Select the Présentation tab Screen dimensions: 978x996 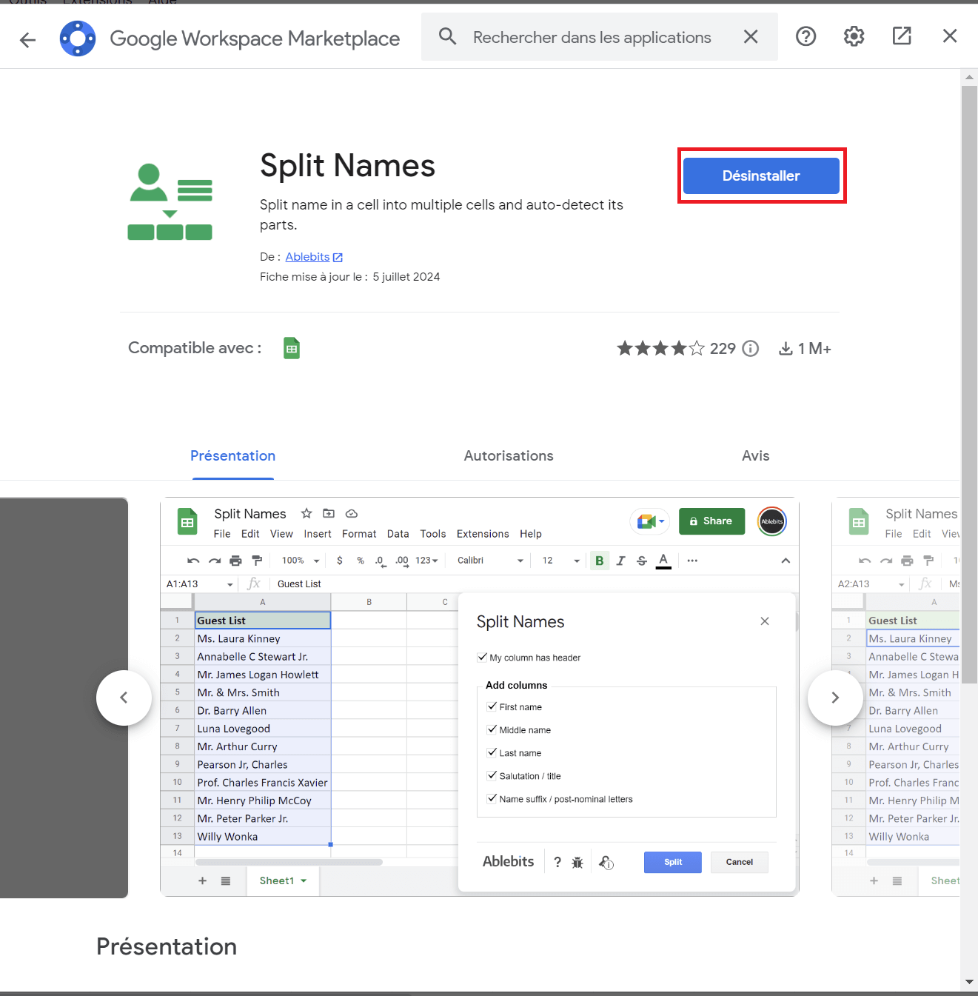coord(232,456)
